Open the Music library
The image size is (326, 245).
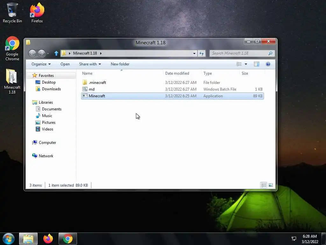click(47, 115)
